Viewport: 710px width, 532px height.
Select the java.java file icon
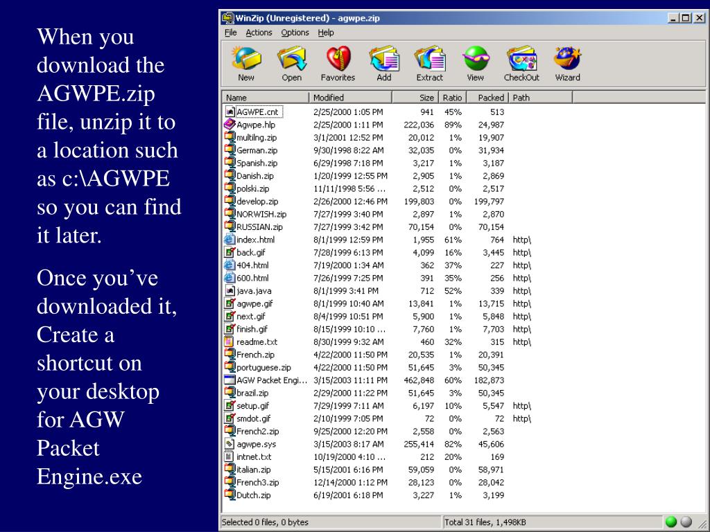pyautogui.click(x=230, y=291)
